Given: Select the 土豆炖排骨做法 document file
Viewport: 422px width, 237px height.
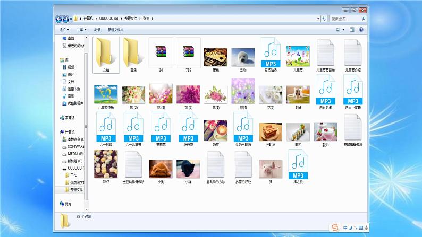Looking at the screenshot, I should click(x=133, y=167).
